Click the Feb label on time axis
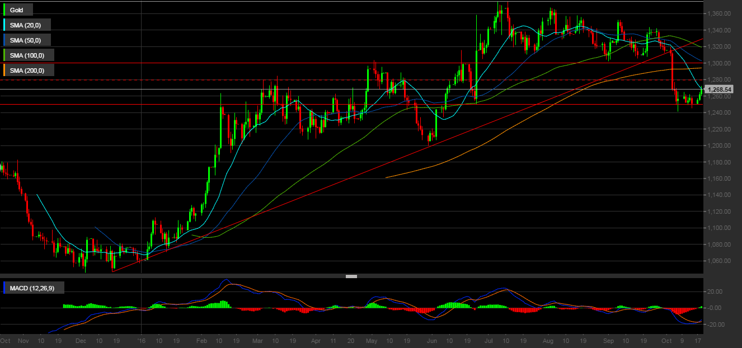Screen dimensions: 742x348 tap(203, 341)
